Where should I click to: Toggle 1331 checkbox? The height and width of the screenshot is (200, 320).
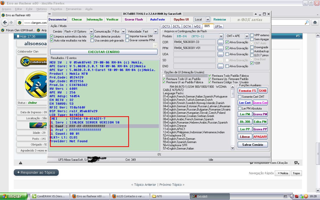[x=252, y=63]
